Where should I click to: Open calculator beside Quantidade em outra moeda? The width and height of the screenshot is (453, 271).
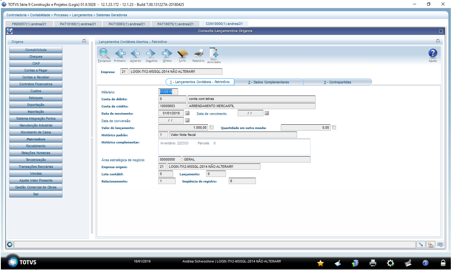pos(334,127)
